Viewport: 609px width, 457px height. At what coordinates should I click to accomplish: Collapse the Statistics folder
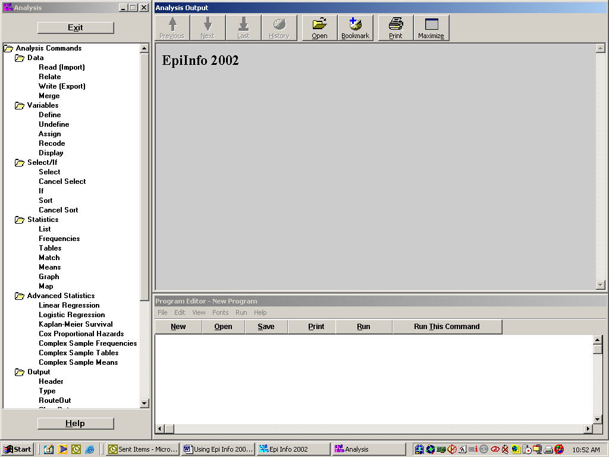click(x=20, y=220)
